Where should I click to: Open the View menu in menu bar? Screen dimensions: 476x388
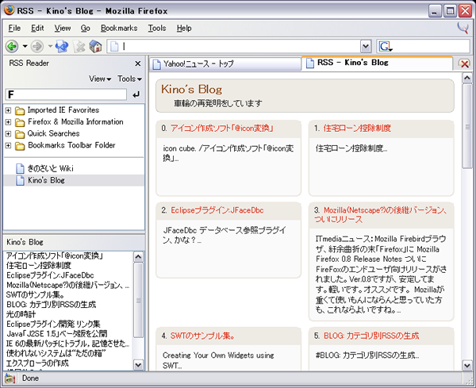(63, 29)
